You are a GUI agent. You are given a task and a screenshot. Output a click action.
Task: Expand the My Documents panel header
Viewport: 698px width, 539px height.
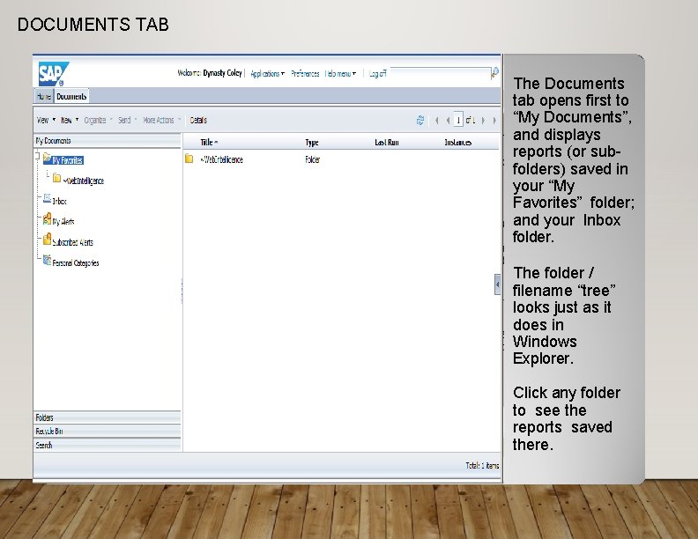[x=108, y=141]
